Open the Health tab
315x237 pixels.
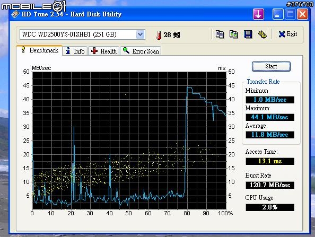pos(103,51)
